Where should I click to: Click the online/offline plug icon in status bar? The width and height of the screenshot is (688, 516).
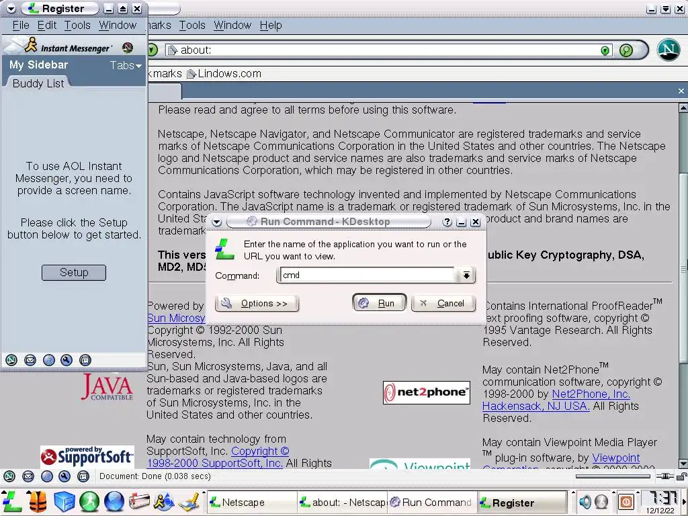pyautogui.click(x=664, y=476)
